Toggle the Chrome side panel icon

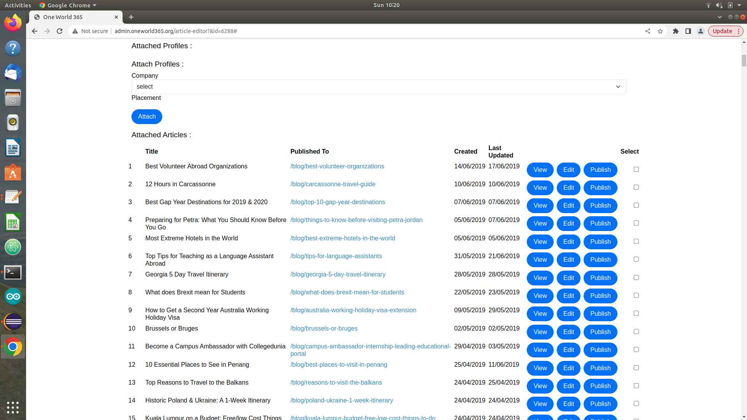(688, 31)
